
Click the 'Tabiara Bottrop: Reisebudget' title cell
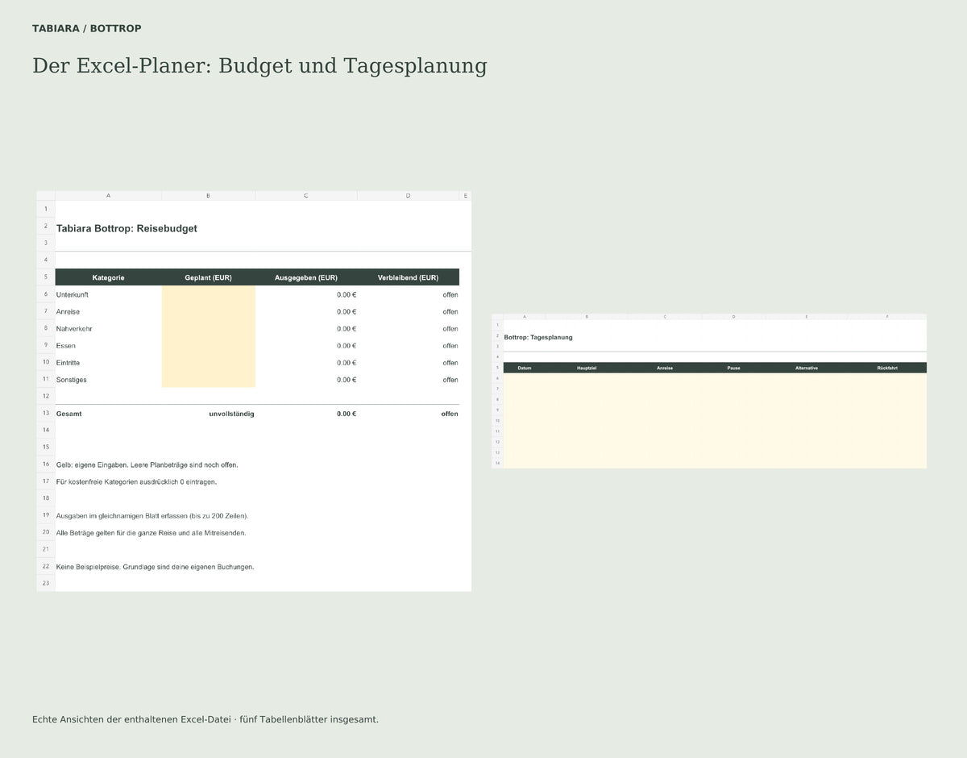coord(127,228)
